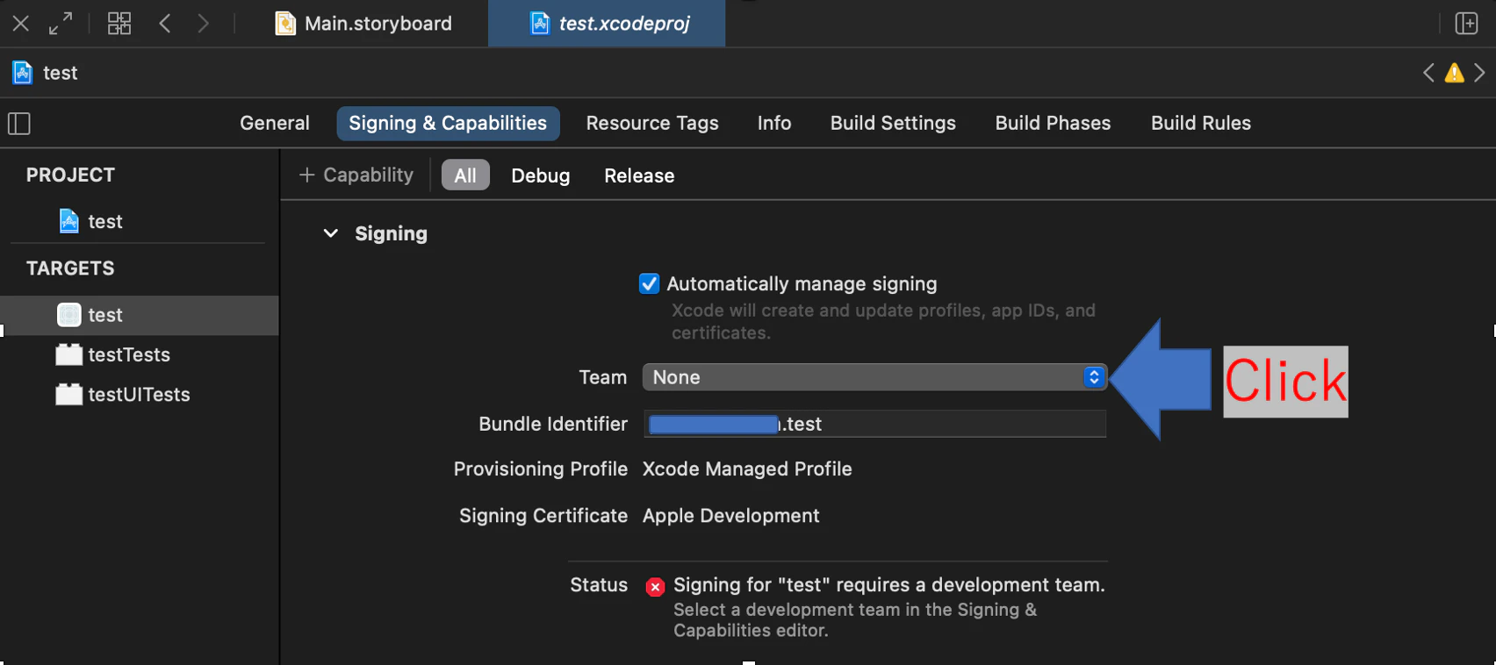The image size is (1496, 665).
Task: Open the General tab
Action: tap(275, 124)
